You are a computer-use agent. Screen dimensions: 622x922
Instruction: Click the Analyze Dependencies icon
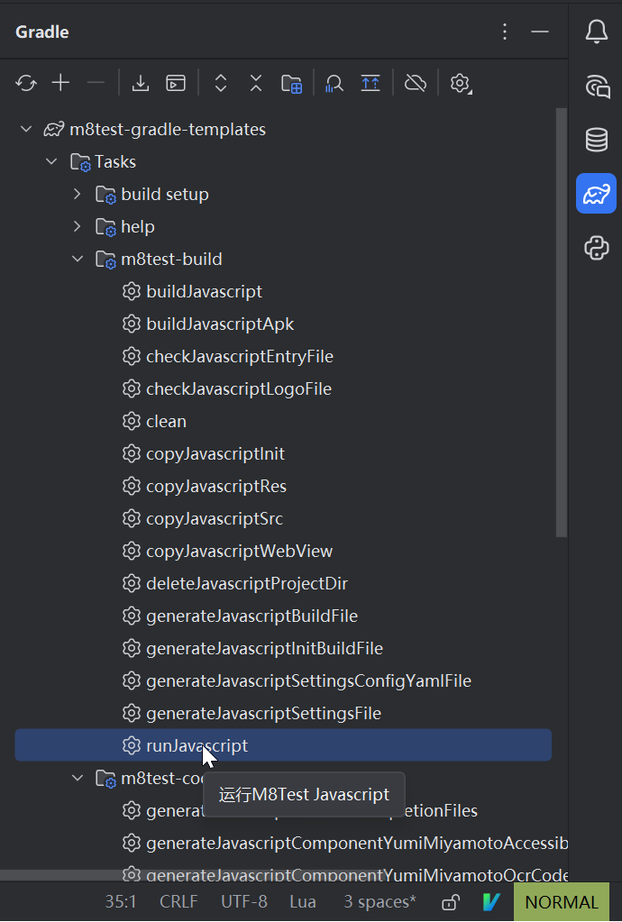pos(334,83)
